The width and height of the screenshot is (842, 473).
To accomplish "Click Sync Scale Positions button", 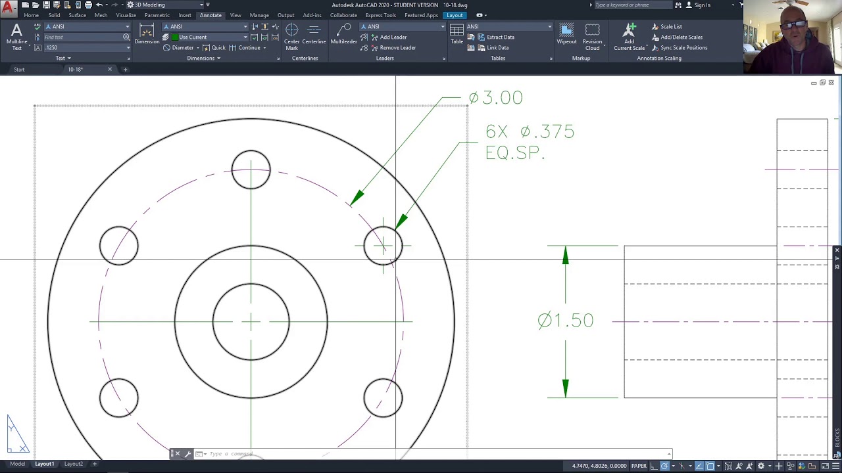I will 679,47.
